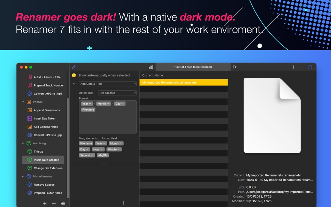Viewport: 331px width, 207px height.
Task: Add new renamerlet with sidebar plus
Action: coord(45,204)
